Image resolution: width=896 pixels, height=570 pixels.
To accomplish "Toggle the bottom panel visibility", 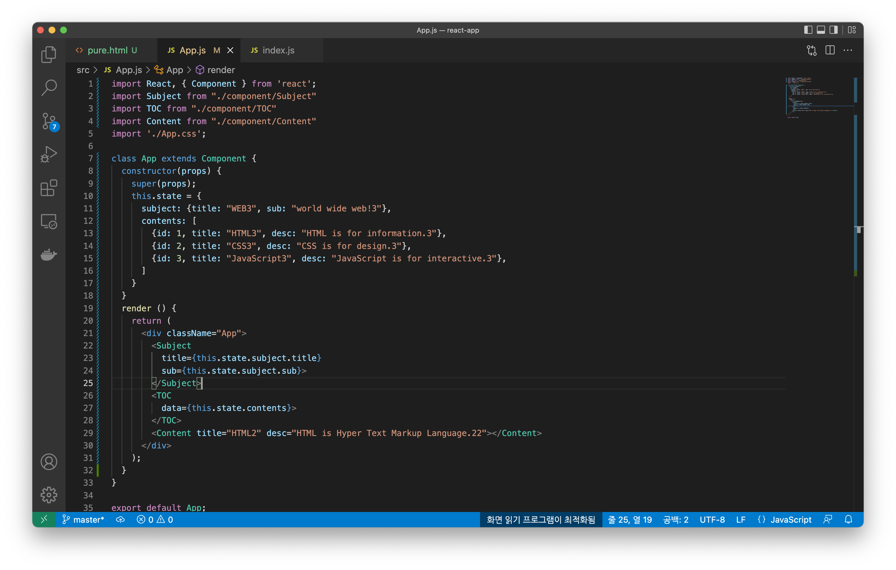I will coord(820,30).
